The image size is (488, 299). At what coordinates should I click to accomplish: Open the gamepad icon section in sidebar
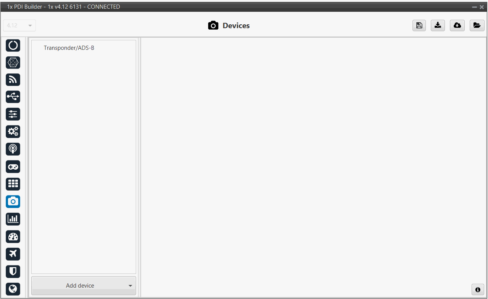click(x=13, y=167)
